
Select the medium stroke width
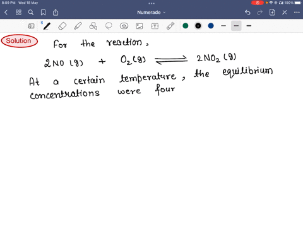[236, 26]
